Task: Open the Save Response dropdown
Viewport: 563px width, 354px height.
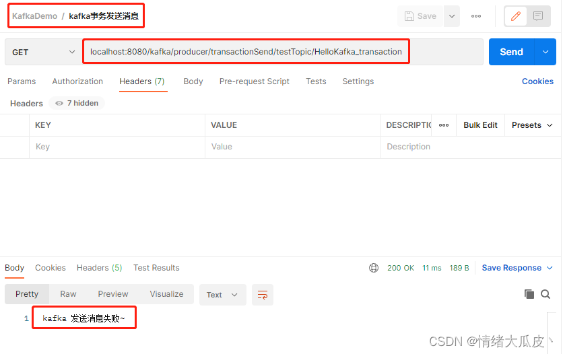Action: coord(517,268)
